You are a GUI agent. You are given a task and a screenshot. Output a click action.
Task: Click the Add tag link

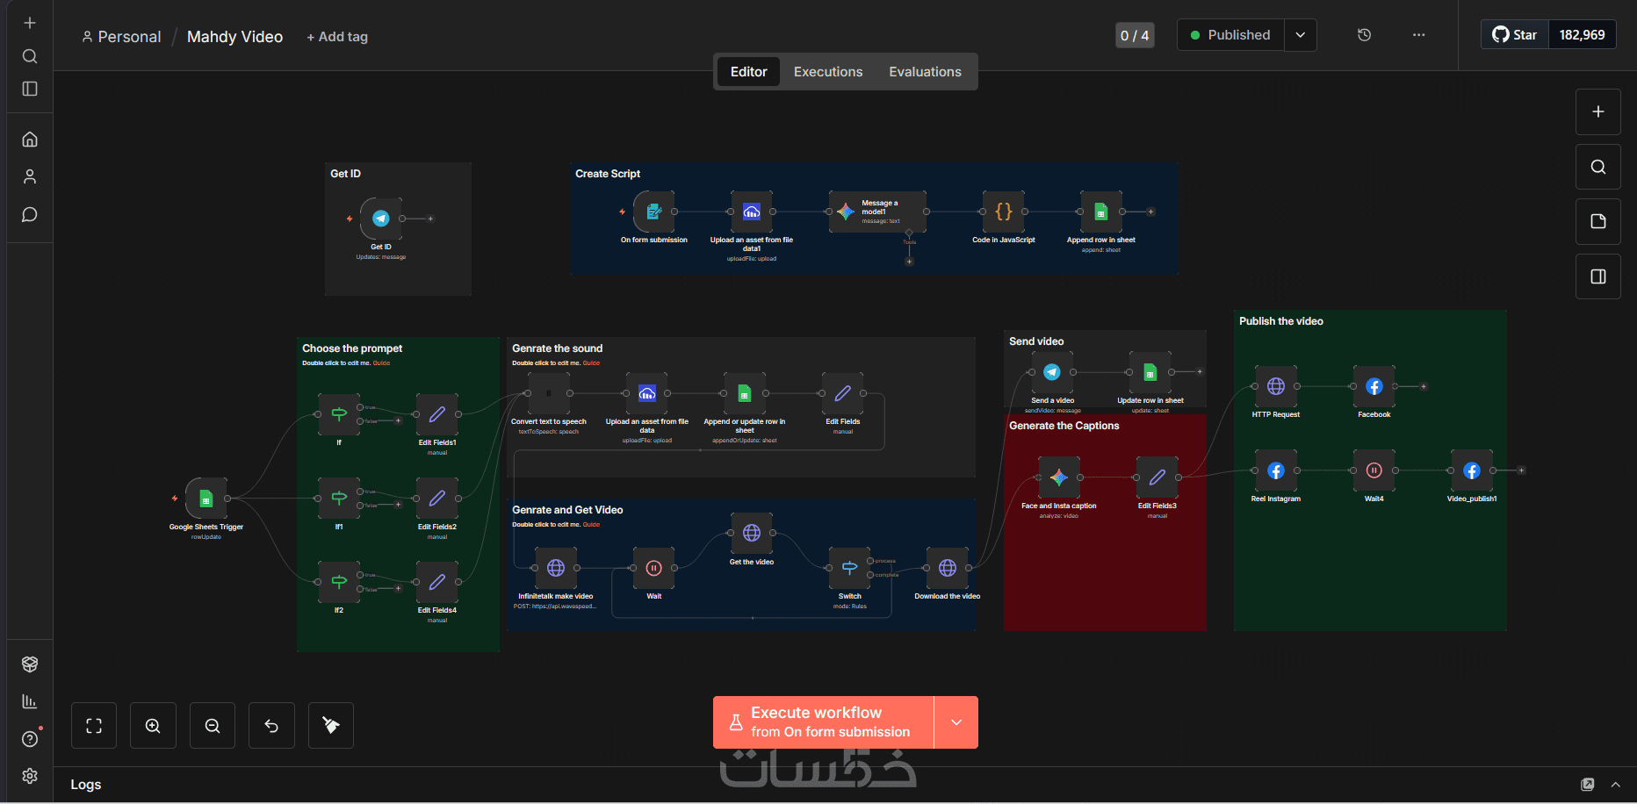(337, 37)
